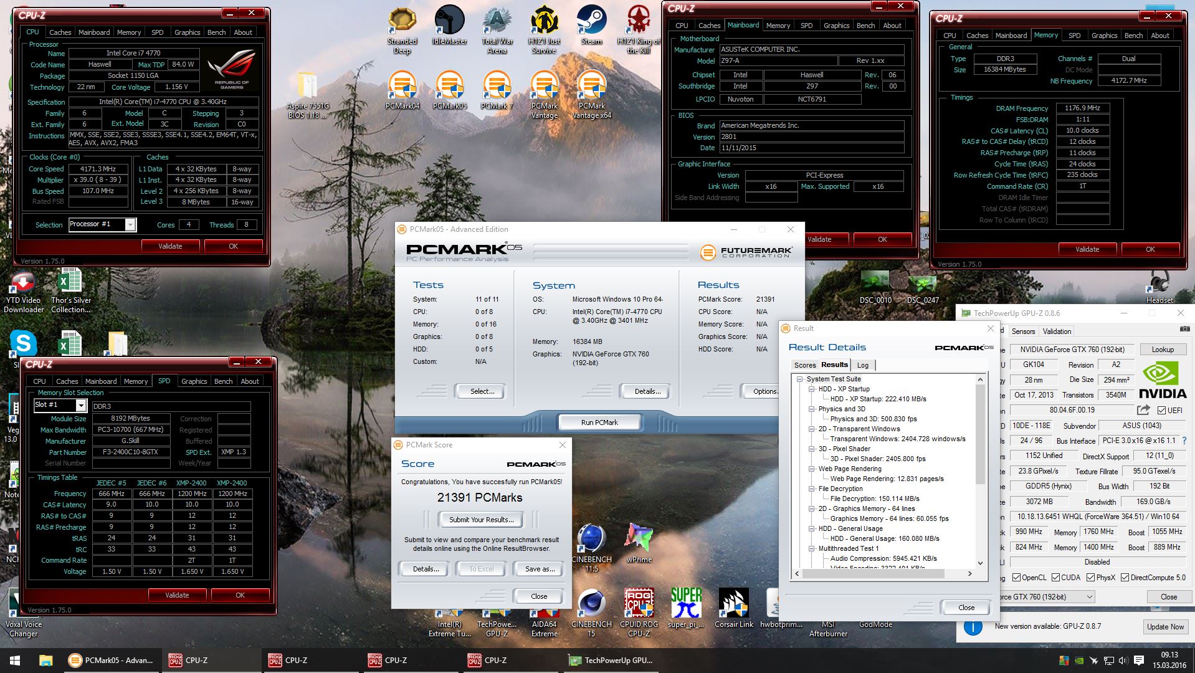This screenshot has width=1195, height=673.
Task: Open the Stranded Deep desktop shortcut
Action: (x=402, y=30)
